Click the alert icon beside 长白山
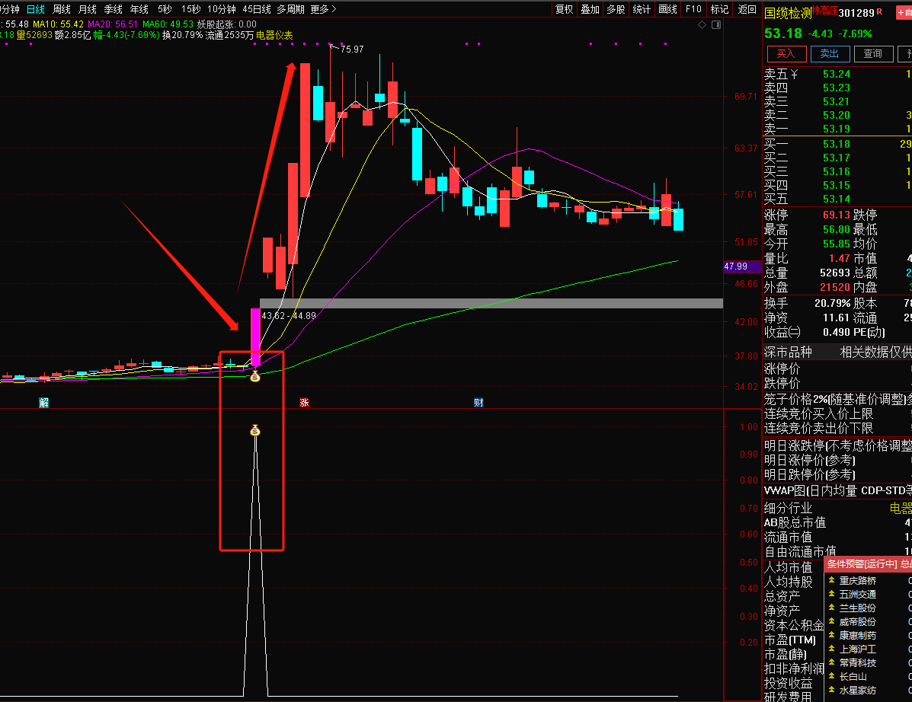The width and height of the screenshot is (912, 702). [832, 676]
